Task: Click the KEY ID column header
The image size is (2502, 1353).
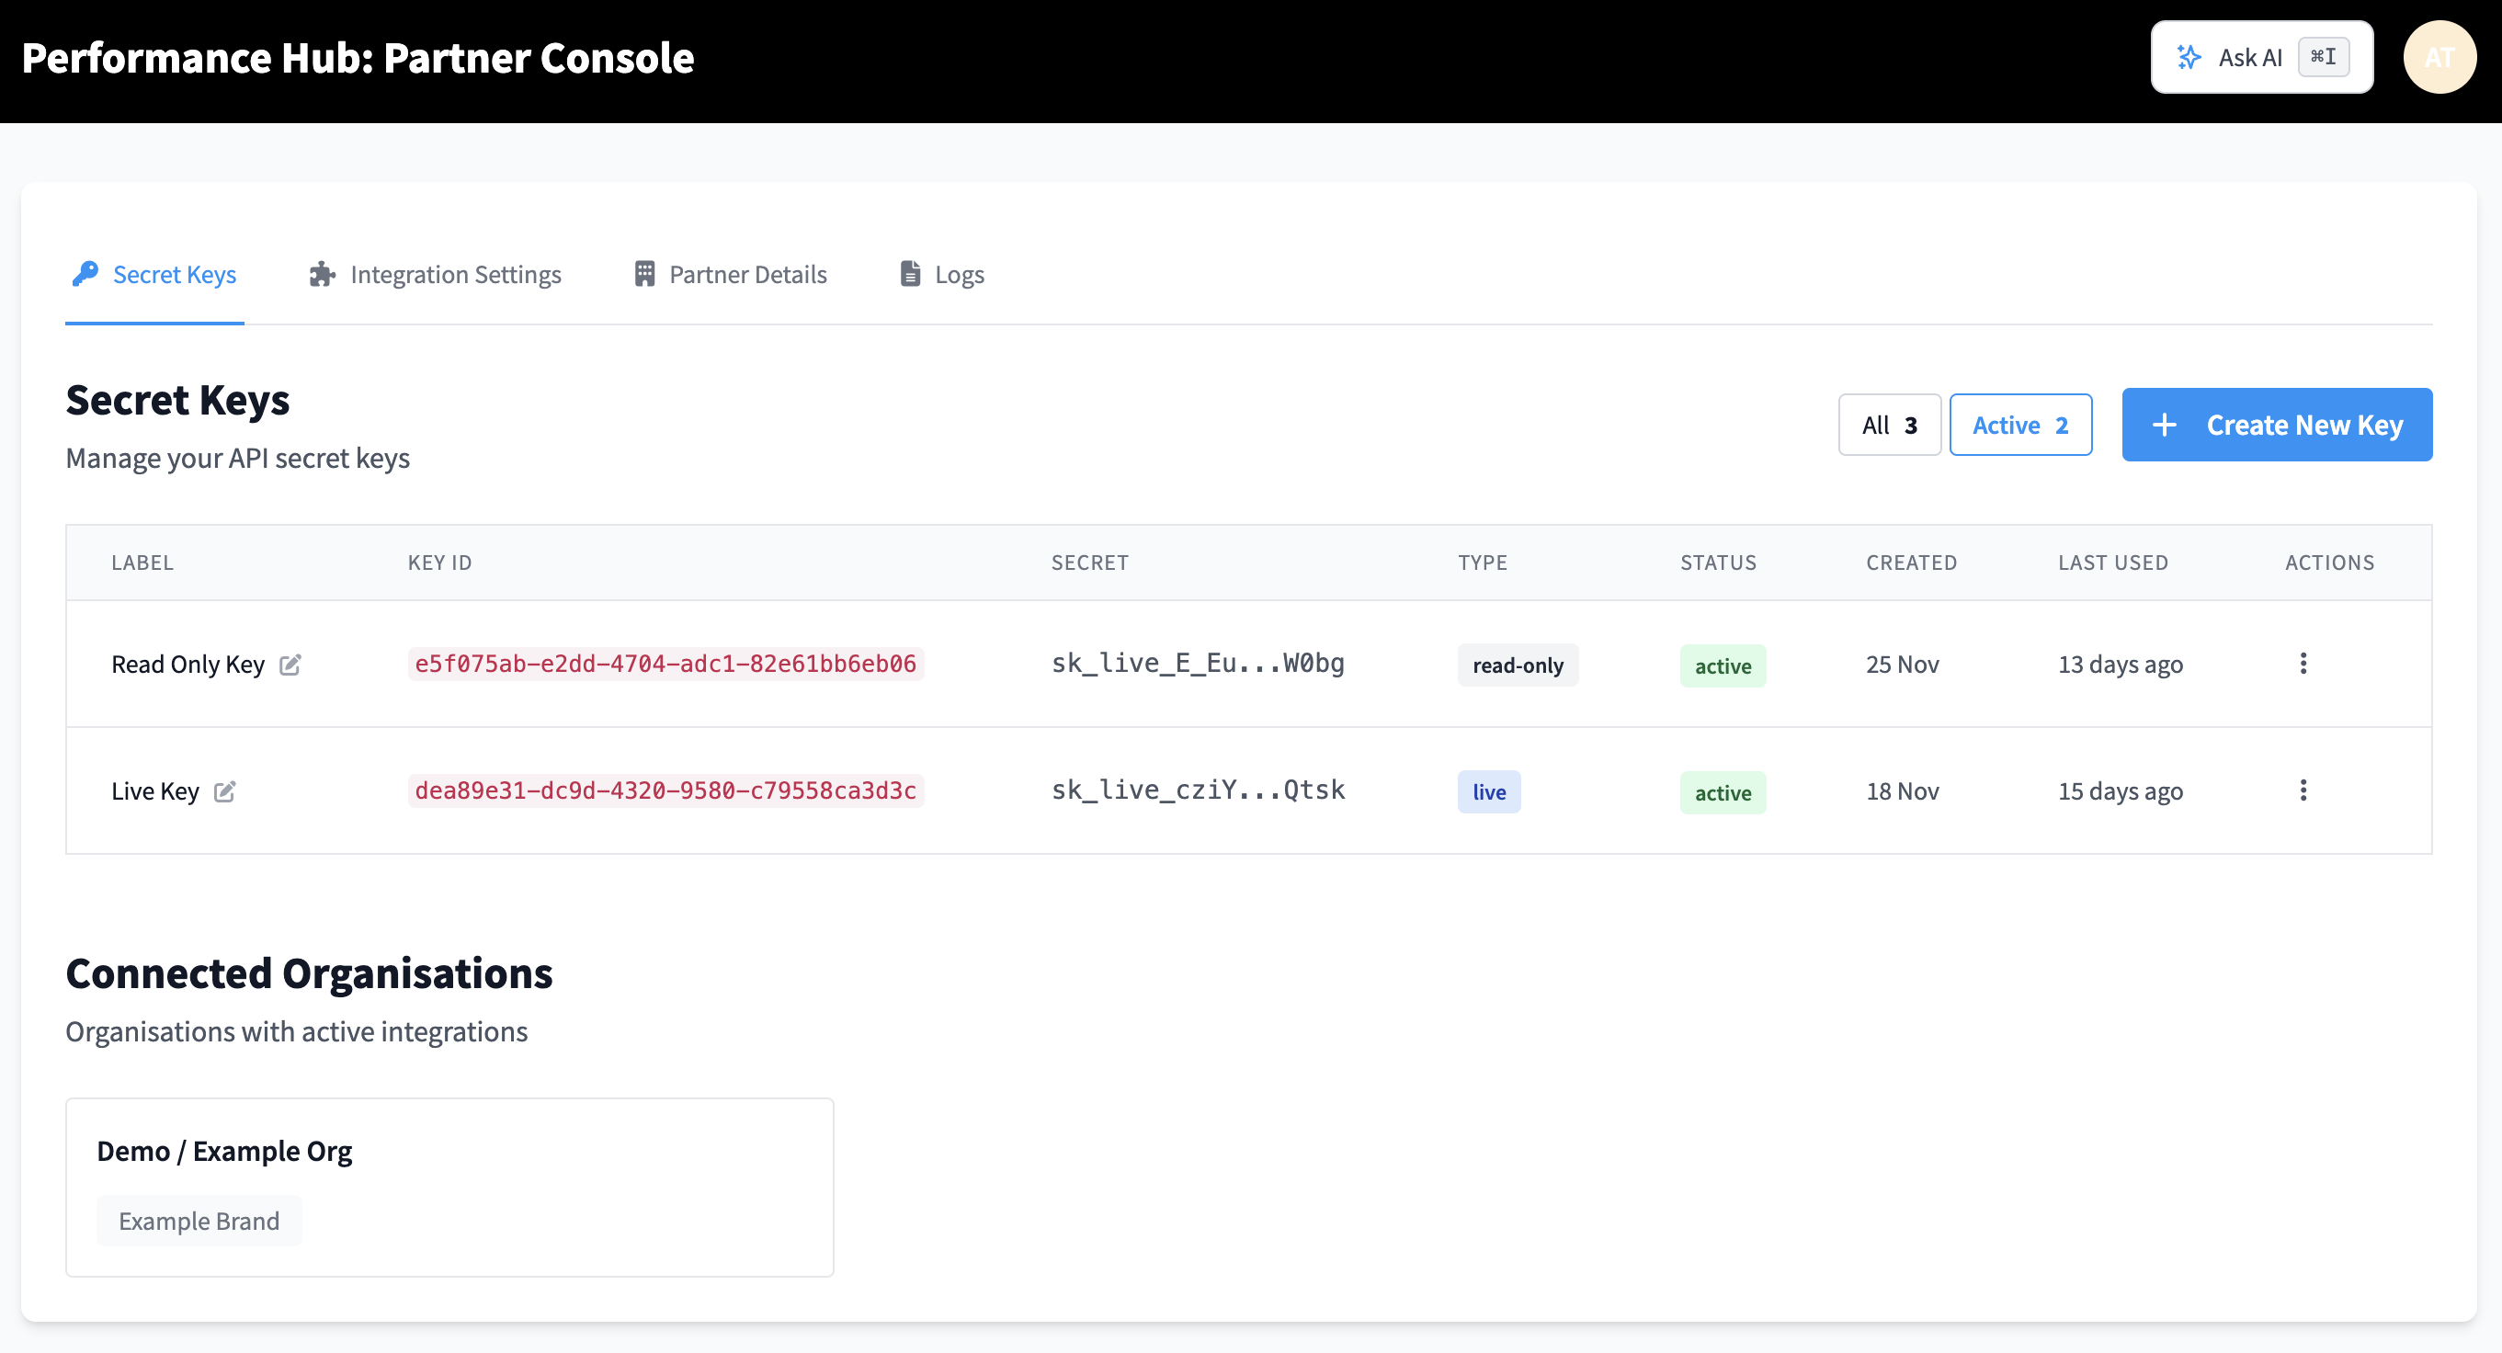Action: (x=439, y=563)
